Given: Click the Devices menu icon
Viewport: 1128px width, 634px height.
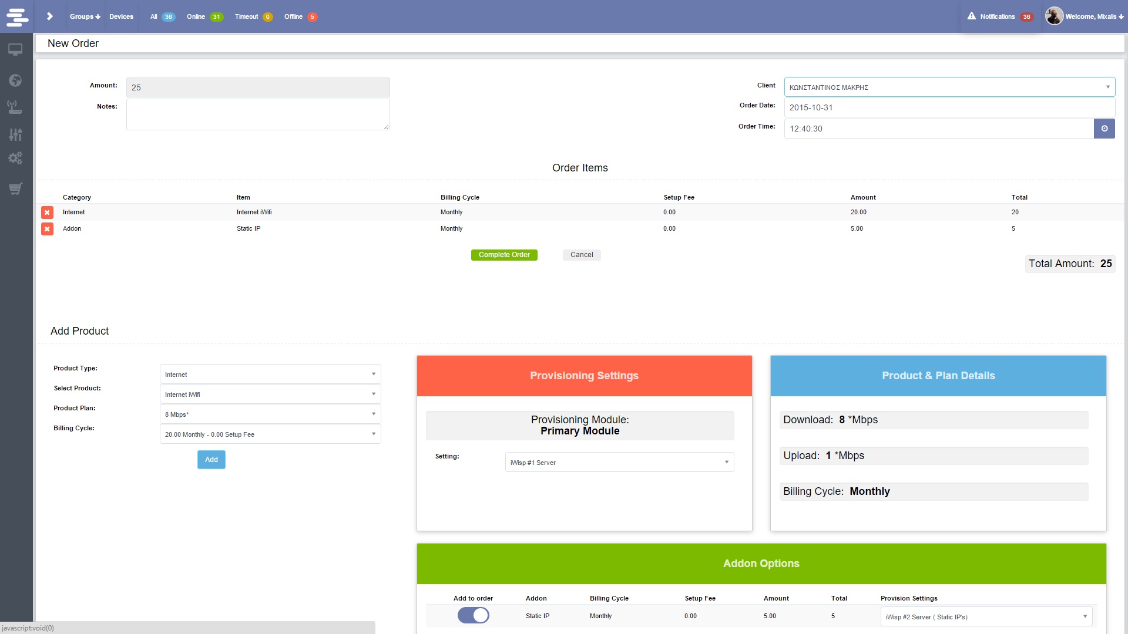Looking at the screenshot, I should [x=120, y=16].
